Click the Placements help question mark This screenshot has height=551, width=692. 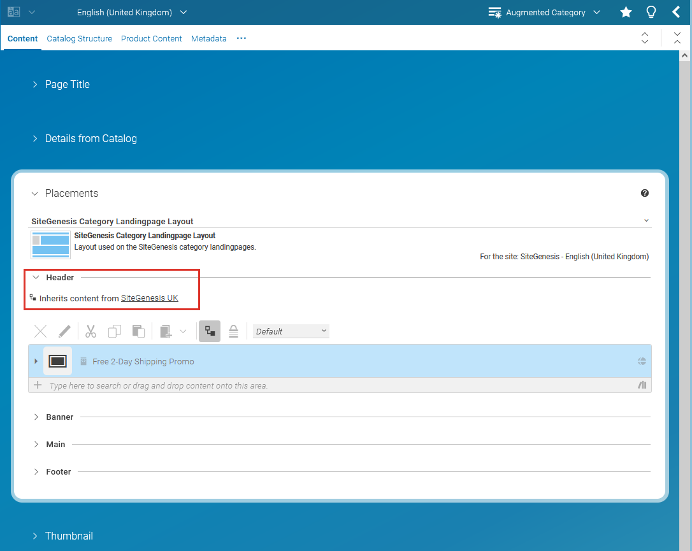pyautogui.click(x=644, y=193)
